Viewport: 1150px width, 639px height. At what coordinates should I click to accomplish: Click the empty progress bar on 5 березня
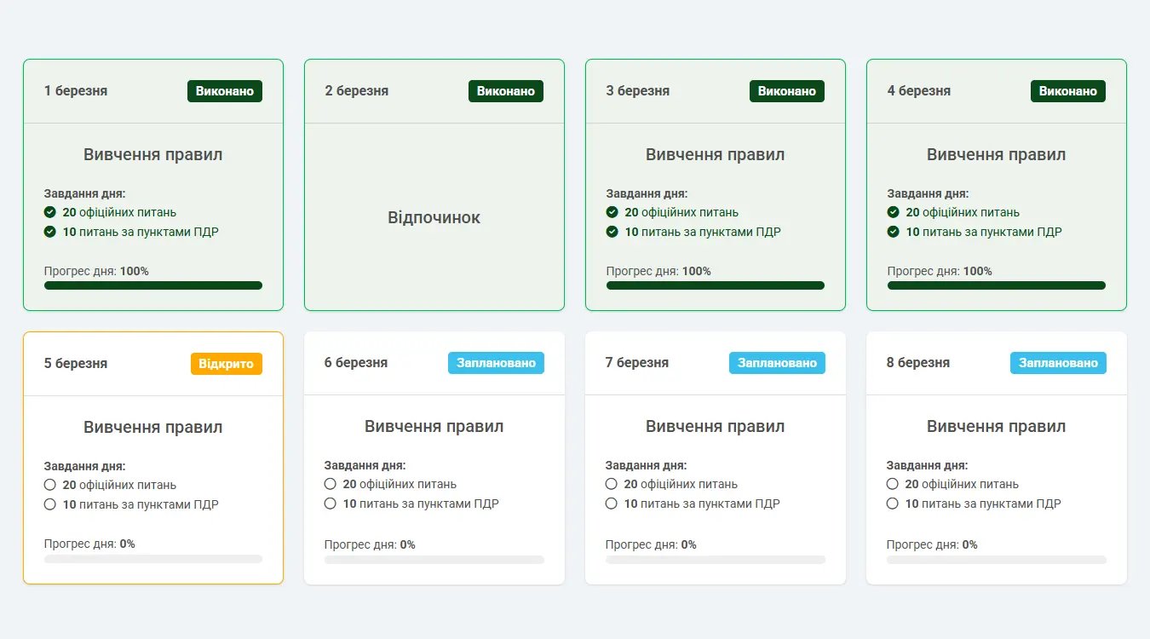153,559
